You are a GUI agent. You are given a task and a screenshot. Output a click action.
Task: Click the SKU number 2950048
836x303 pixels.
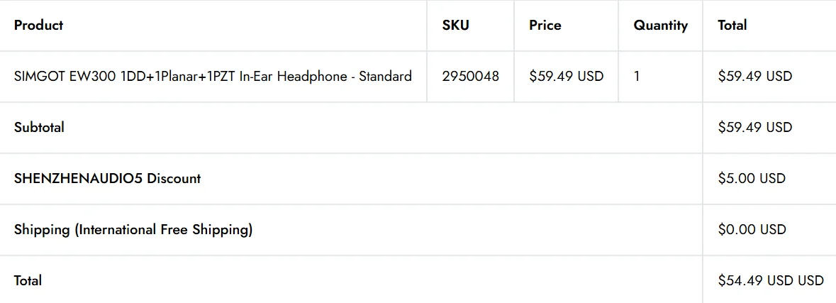pos(470,77)
